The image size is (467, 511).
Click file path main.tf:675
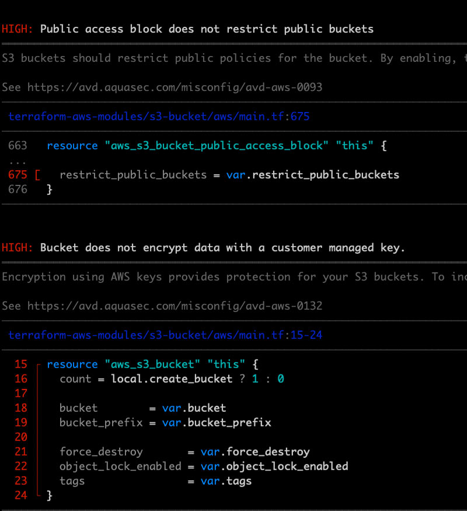(159, 117)
